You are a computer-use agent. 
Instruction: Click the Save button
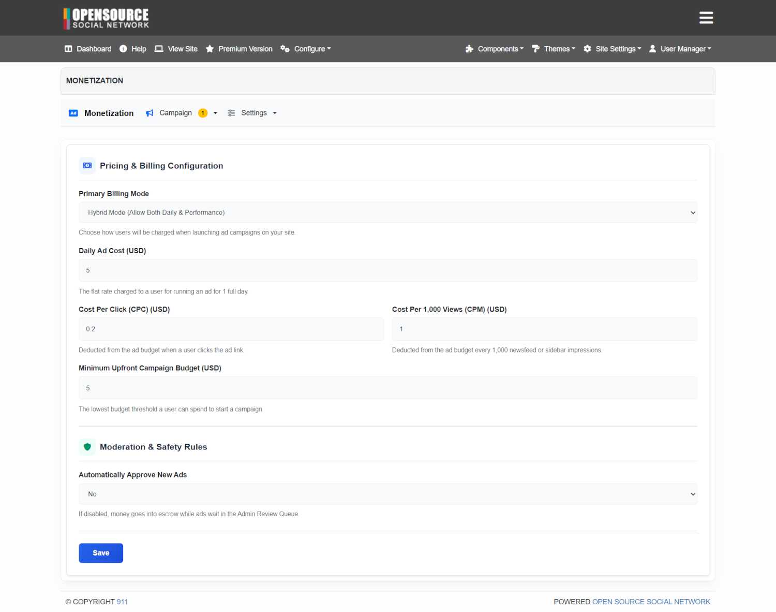[x=101, y=553]
